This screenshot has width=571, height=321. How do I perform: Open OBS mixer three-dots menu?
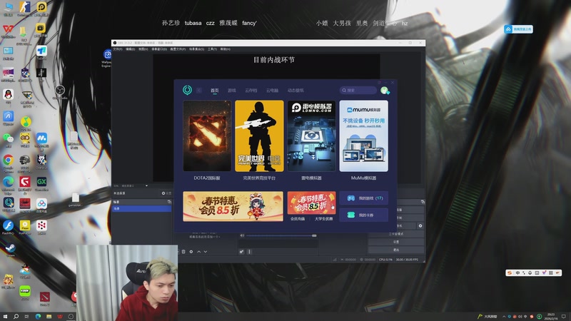coord(249,252)
